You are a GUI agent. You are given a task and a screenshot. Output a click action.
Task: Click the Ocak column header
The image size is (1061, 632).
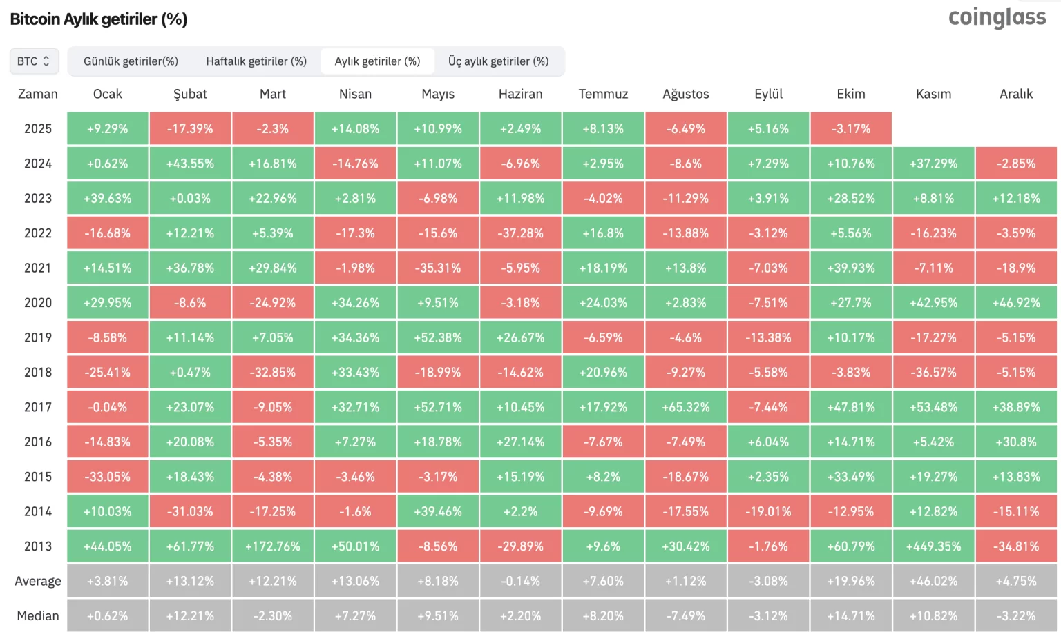tap(108, 94)
